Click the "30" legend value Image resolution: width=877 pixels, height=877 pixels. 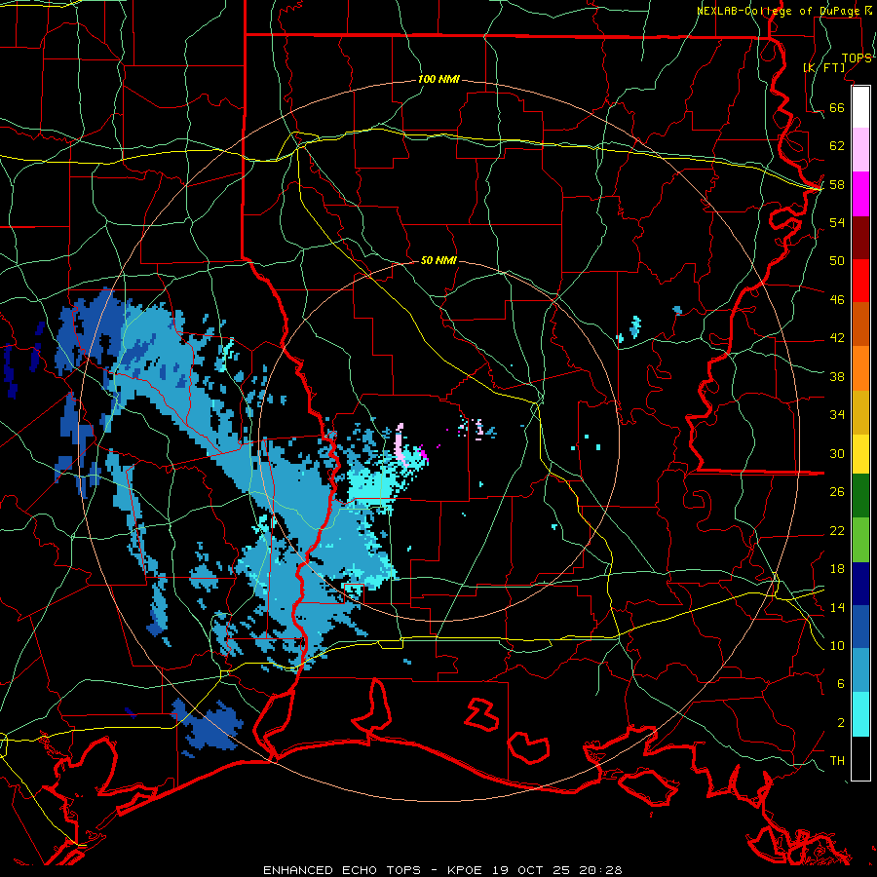pos(837,453)
